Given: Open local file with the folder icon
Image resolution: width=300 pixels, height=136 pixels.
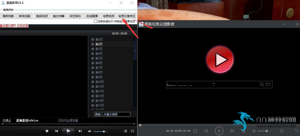Looking at the screenshot, I should point(268,84).
